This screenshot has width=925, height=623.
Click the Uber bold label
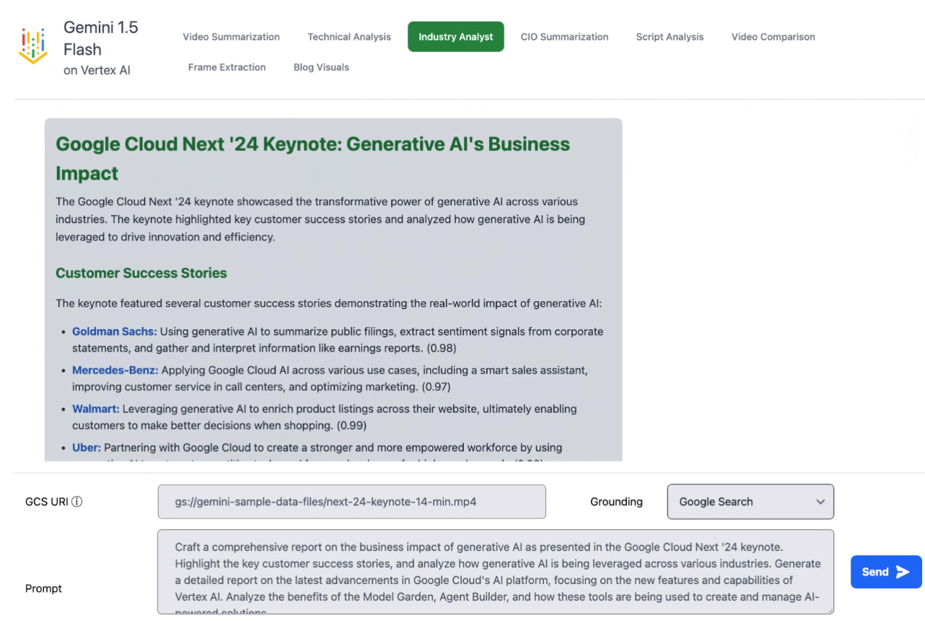point(87,448)
